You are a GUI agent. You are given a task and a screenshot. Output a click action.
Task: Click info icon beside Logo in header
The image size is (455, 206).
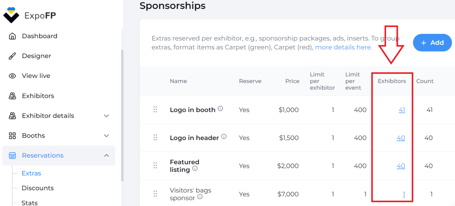tap(224, 137)
